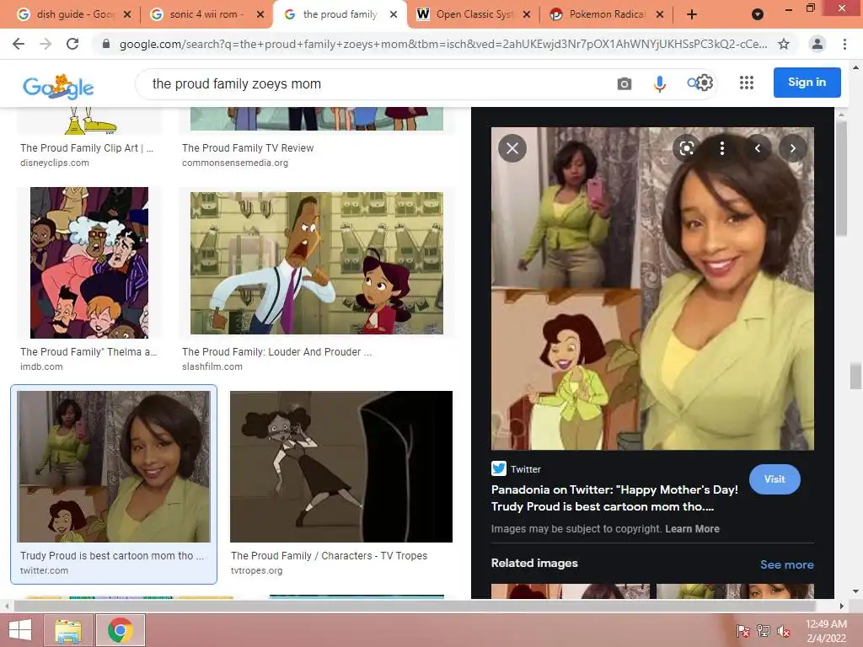863x647 pixels.
Task: Search by image with camera icon
Action: (624, 83)
